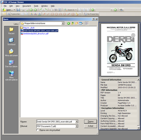Open the Filnamn dropdown arrow
Screen dimensions: 141x140
[77, 122]
